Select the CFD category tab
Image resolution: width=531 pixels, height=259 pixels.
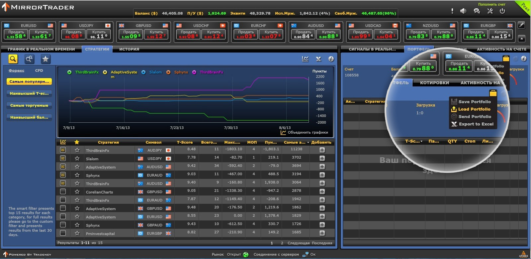tap(39, 70)
